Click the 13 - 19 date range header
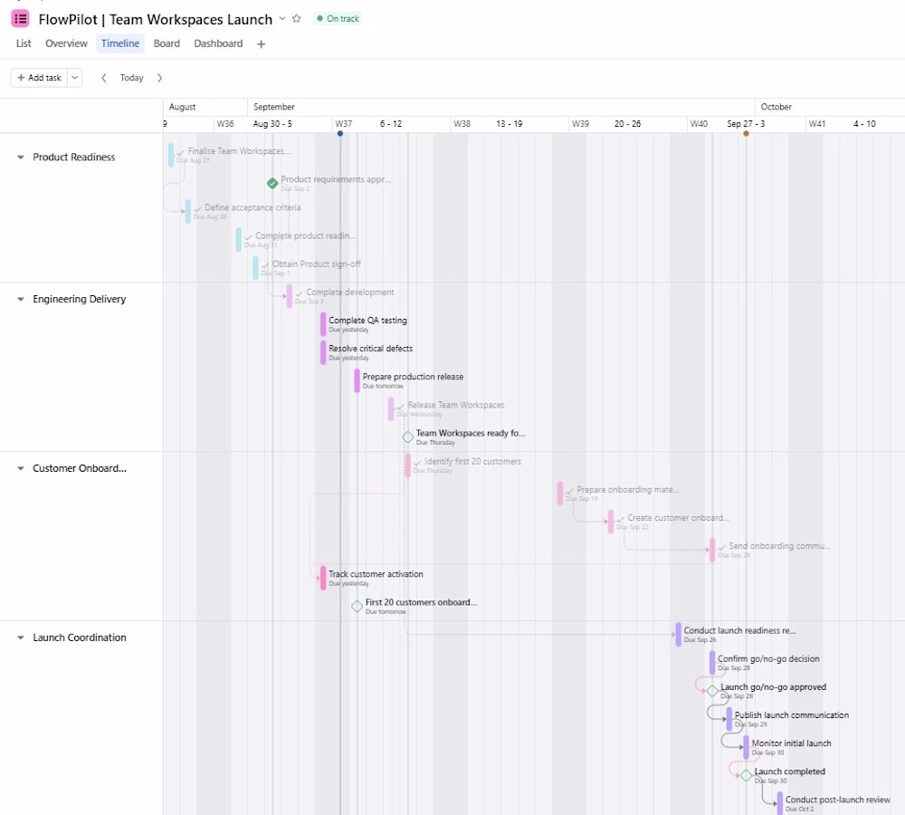Image resolution: width=905 pixels, height=815 pixels. pos(509,124)
